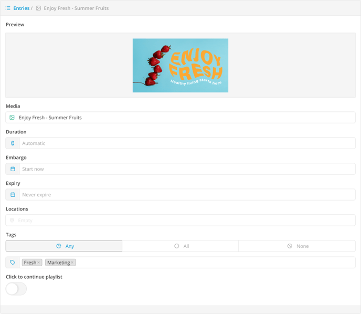Image resolution: width=361 pixels, height=314 pixels.
Task: Remove the Fresh tag with its x
Action: pos(39,263)
